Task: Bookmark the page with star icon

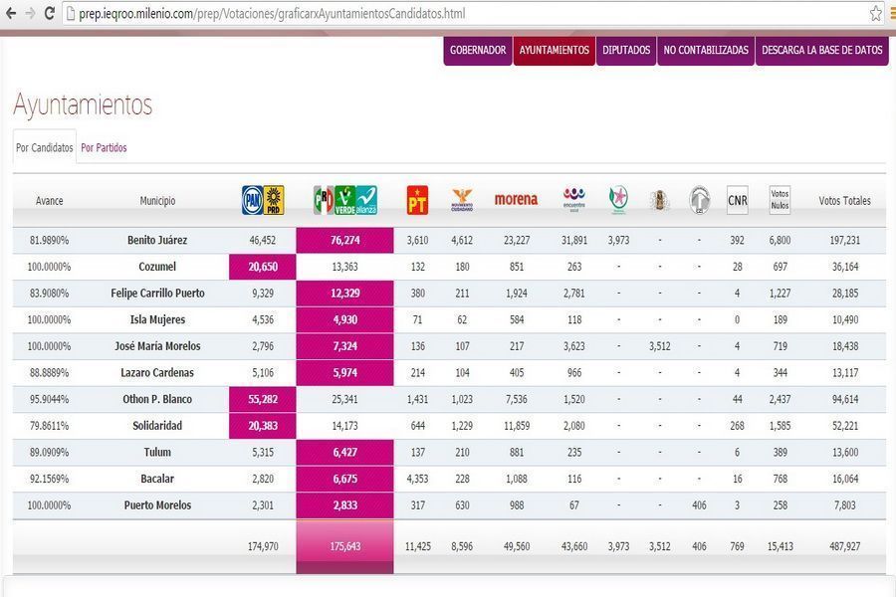Action: [875, 13]
